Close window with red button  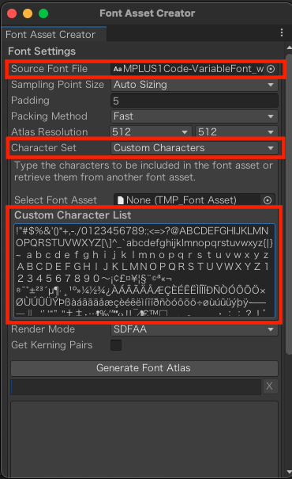12,13
